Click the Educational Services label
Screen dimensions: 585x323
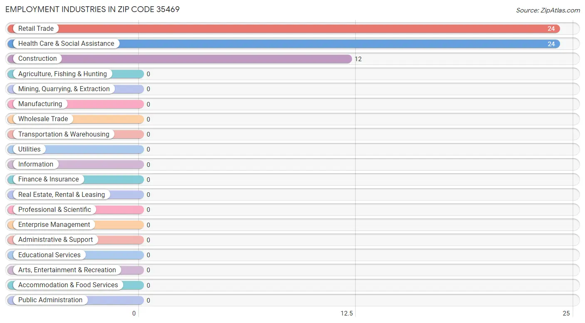point(50,255)
